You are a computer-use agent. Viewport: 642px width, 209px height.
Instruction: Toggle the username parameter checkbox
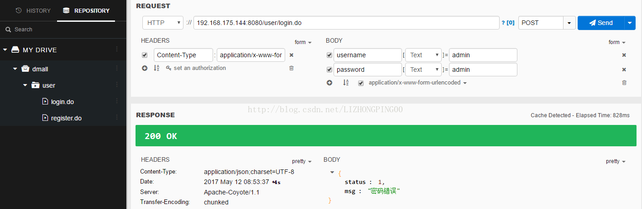pos(329,55)
